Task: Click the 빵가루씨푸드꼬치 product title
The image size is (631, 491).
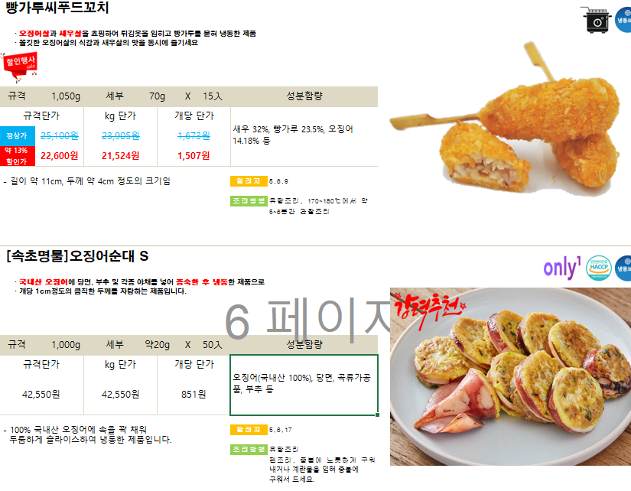Action: tap(57, 7)
